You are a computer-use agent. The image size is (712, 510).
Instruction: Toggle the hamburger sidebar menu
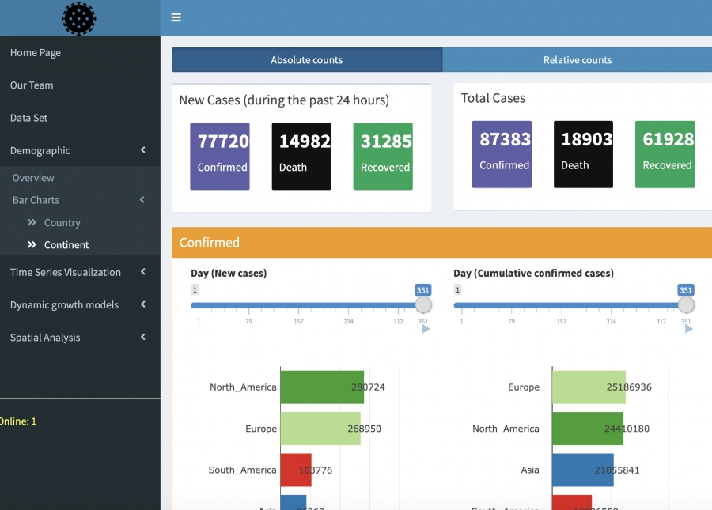click(176, 17)
